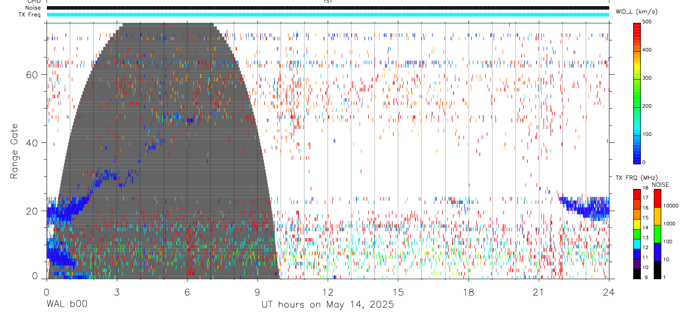Click the black 9–10 MHz TX FRQ segment

tap(637, 274)
